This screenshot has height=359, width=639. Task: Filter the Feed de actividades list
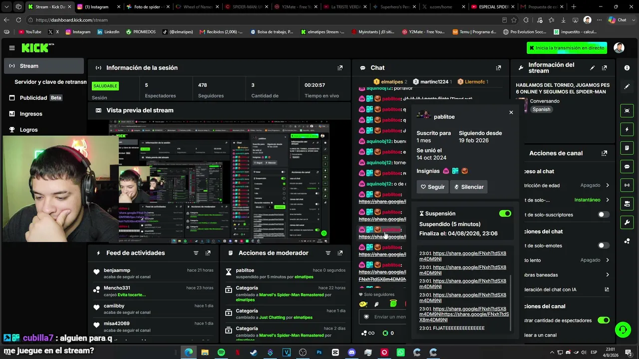click(196, 253)
